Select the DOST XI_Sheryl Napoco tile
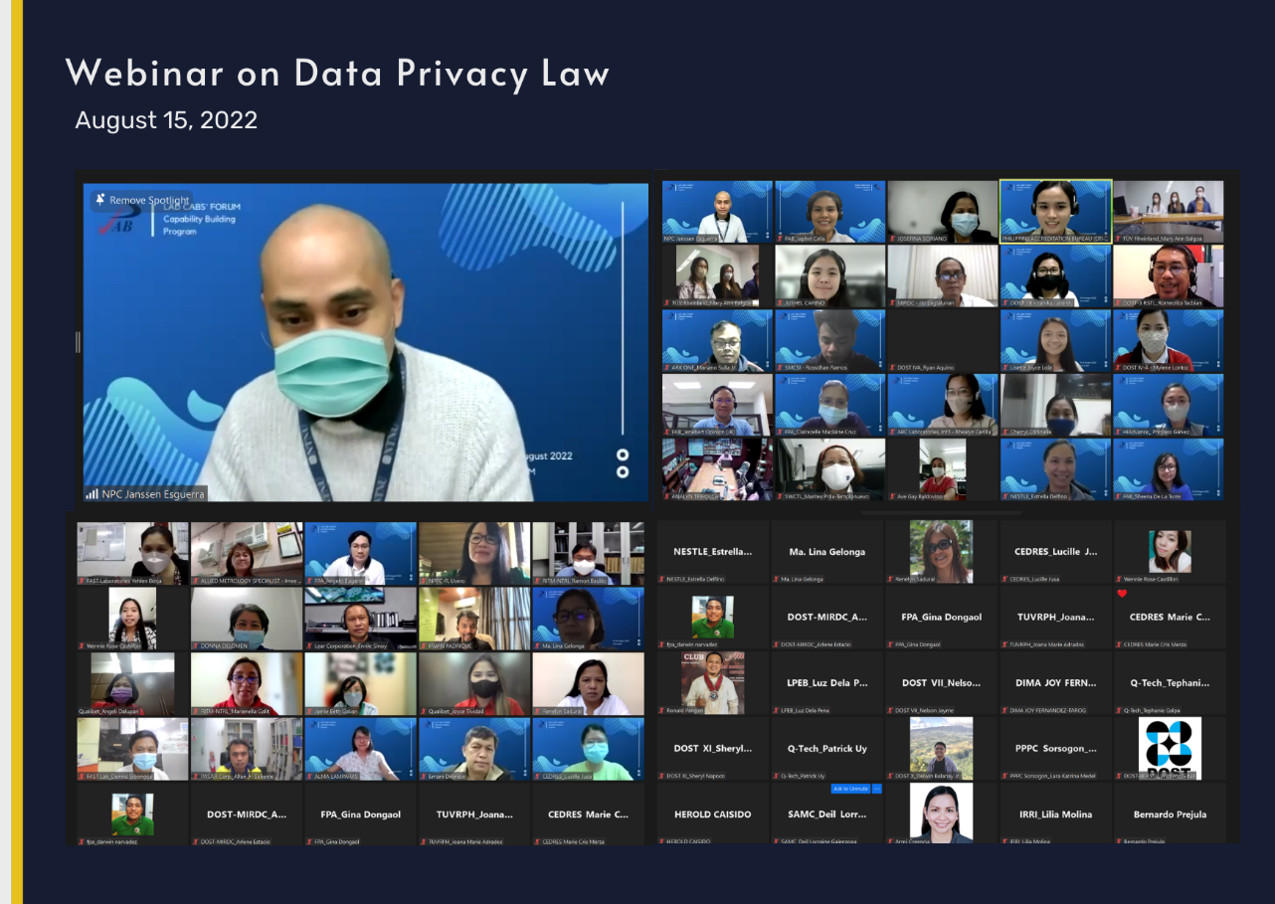Viewport: 1275px width, 904px height. (712, 749)
